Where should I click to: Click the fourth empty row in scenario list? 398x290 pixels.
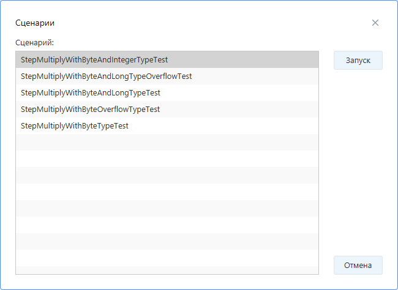[x=167, y=192]
